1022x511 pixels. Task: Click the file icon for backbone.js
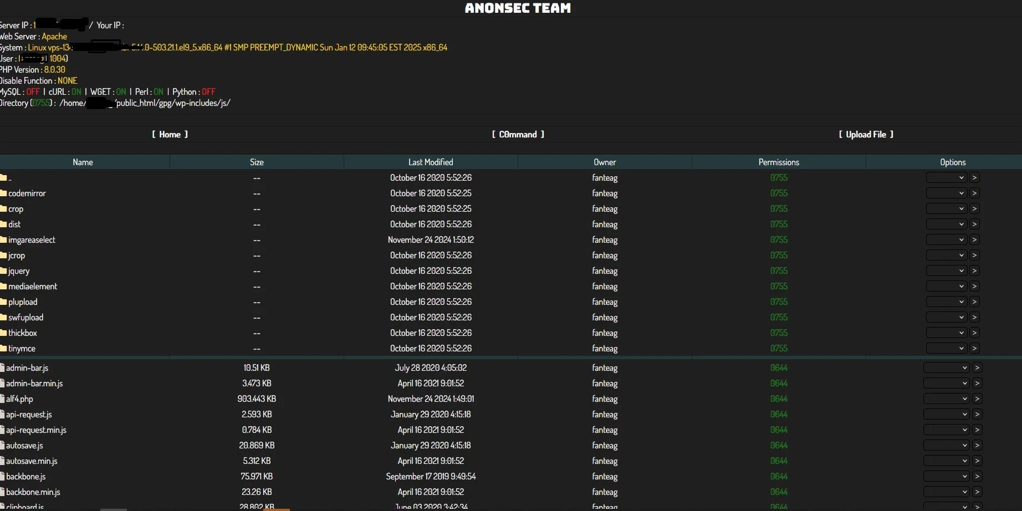(x=3, y=476)
